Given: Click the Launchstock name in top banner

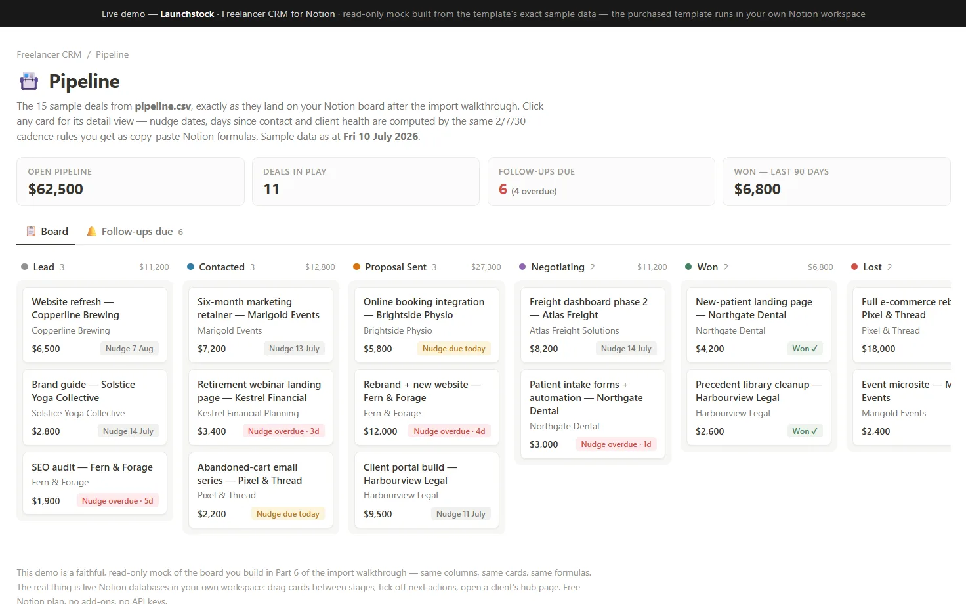Looking at the screenshot, I should point(187,14).
